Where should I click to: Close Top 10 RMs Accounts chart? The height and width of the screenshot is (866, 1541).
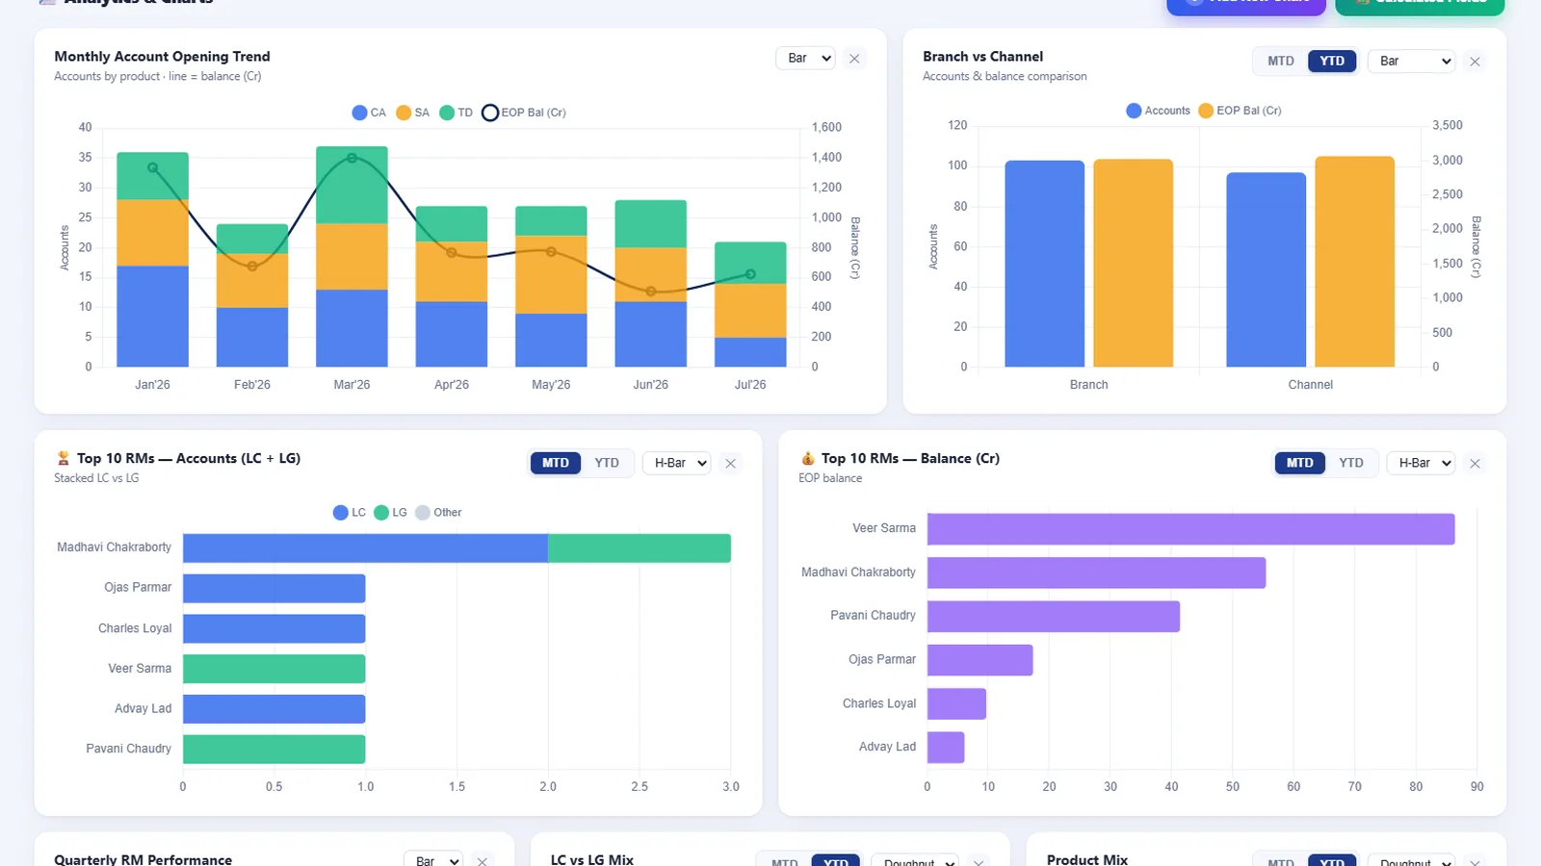pos(730,464)
